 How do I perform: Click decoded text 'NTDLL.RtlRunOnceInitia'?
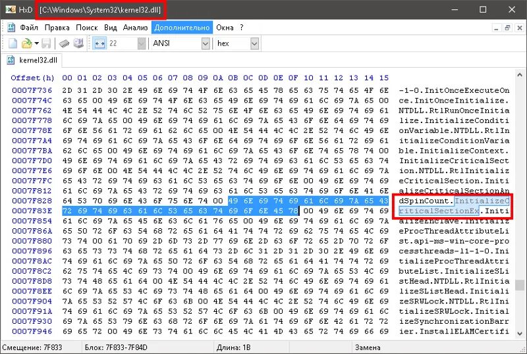[x=454, y=111]
